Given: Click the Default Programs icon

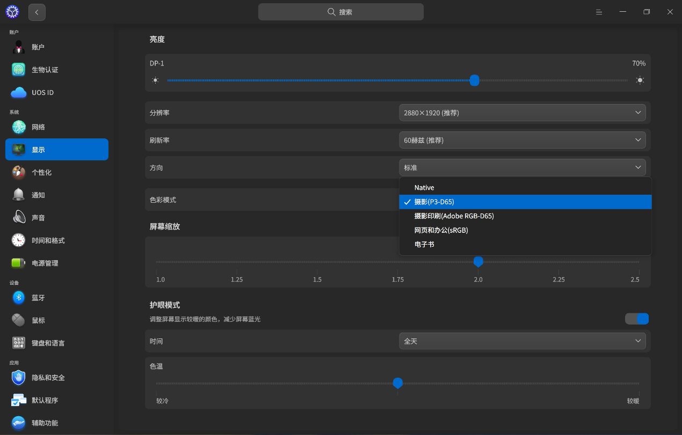Looking at the screenshot, I should click(x=19, y=400).
